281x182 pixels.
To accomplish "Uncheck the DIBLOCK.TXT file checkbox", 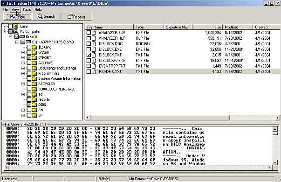I will tap(89, 55).
